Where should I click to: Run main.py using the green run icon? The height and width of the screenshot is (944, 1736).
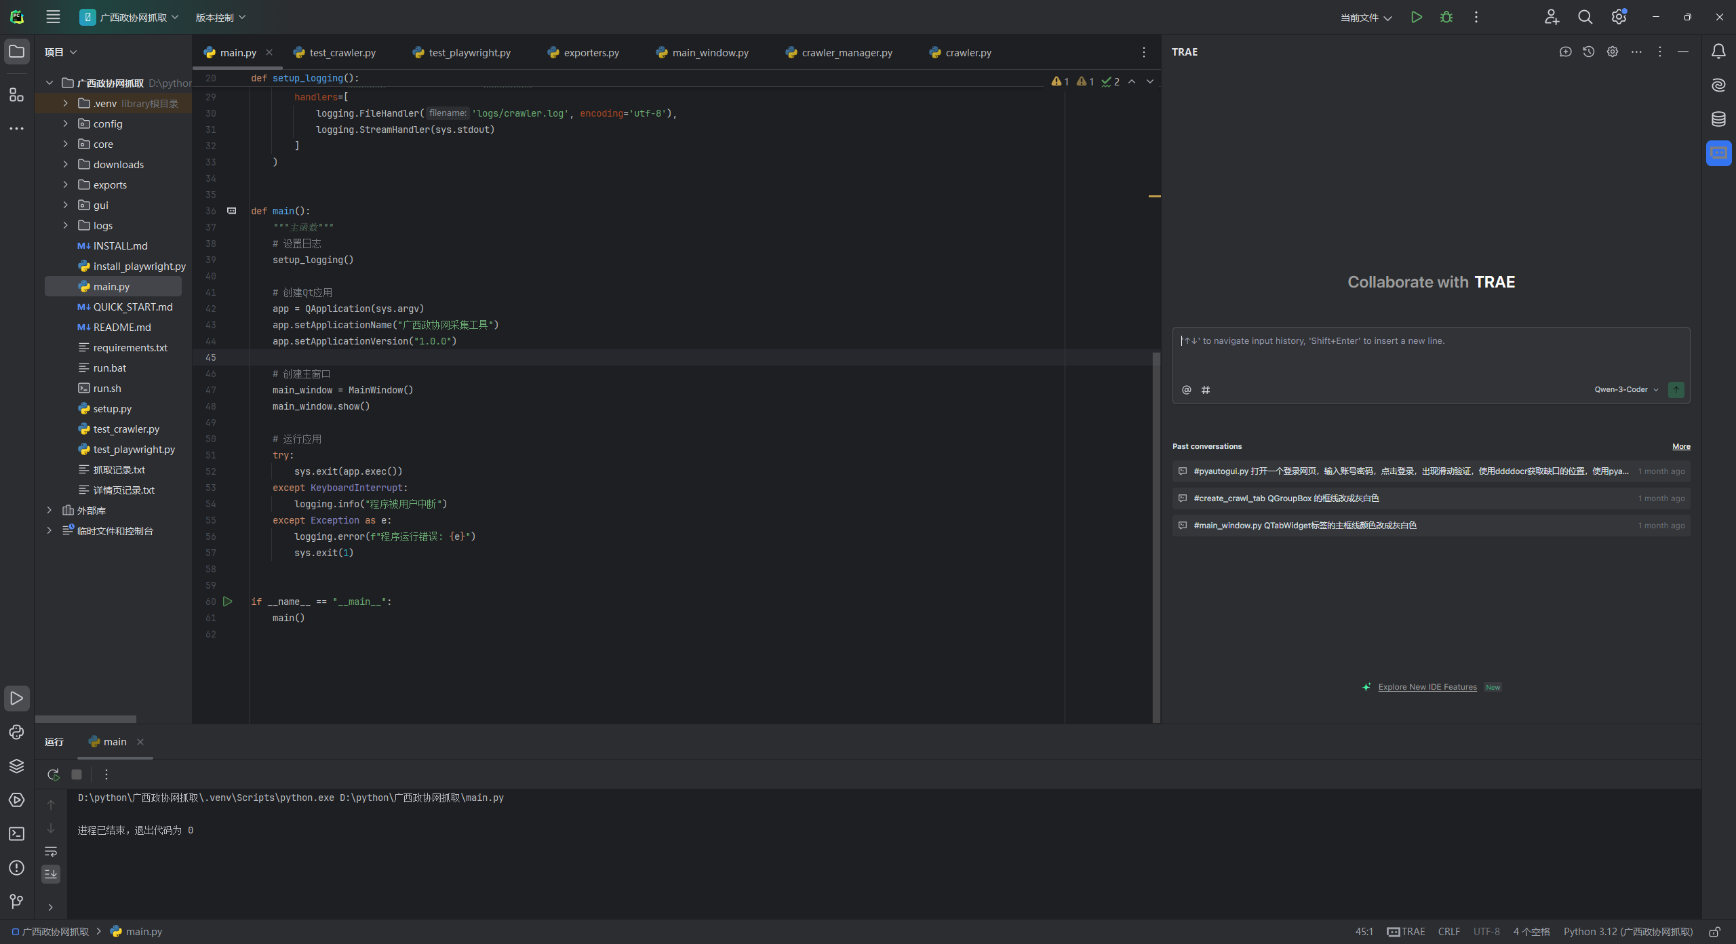[x=1417, y=17]
